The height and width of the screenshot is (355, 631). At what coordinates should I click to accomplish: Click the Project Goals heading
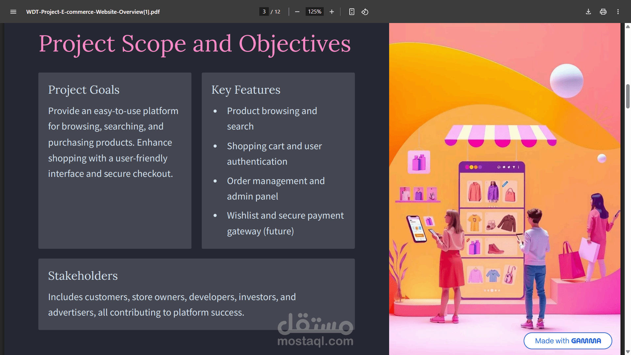point(84,90)
